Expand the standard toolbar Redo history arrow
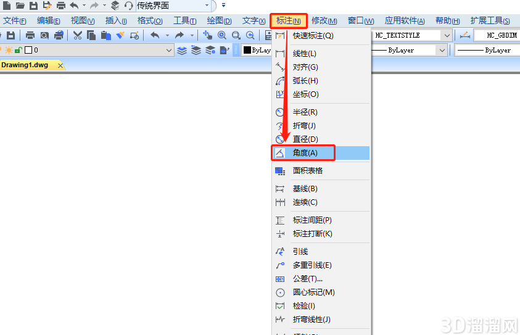The image size is (520, 335). (x=192, y=35)
